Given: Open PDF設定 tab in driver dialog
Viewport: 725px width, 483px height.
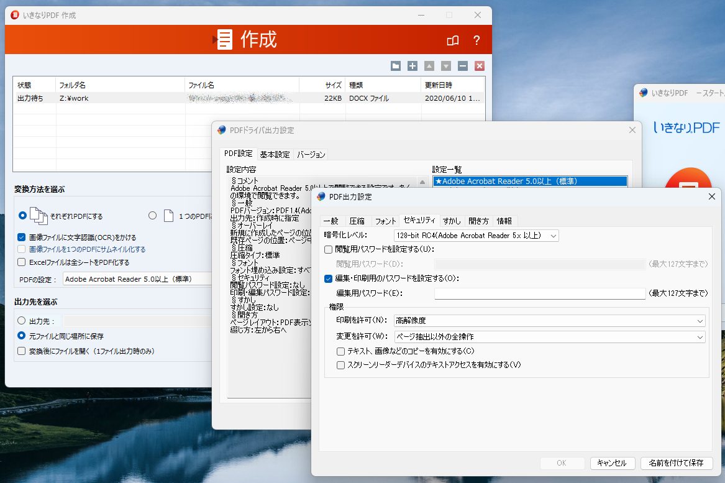Looking at the screenshot, I should [239, 154].
